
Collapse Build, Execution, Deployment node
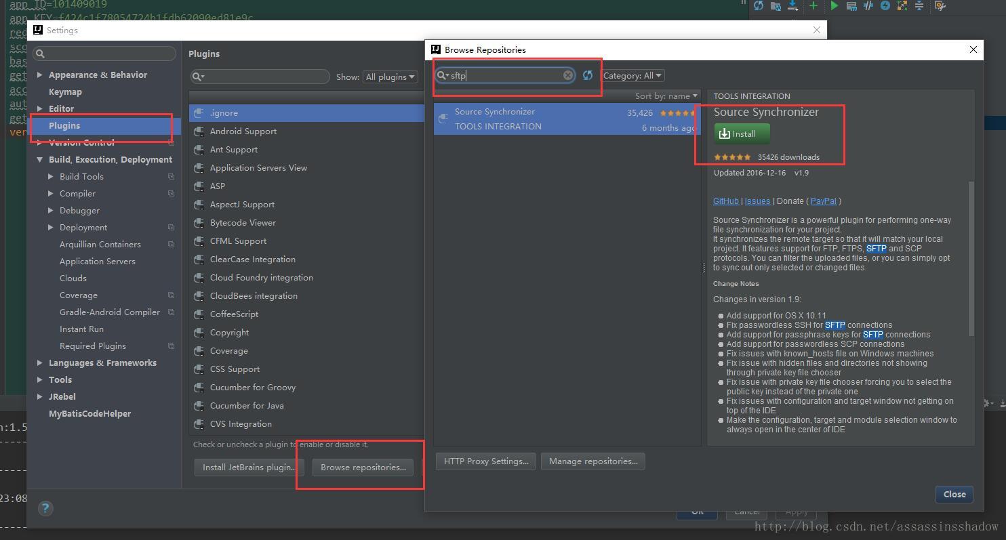click(x=39, y=160)
